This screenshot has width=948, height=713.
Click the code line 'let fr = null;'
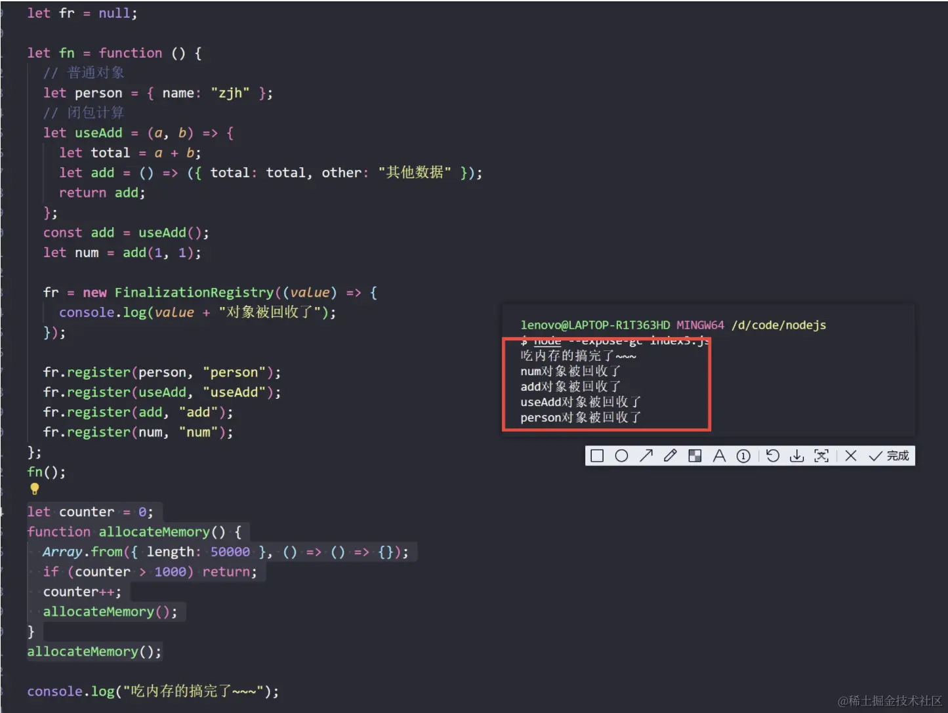tap(82, 13)
